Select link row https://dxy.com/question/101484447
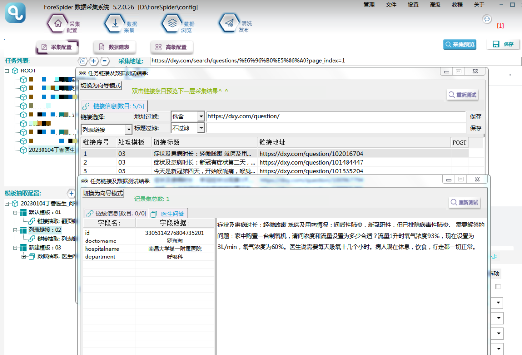 [x=275, y=162]
